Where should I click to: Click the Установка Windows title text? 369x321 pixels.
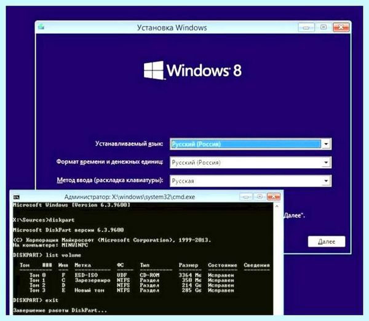pos(172,28)
